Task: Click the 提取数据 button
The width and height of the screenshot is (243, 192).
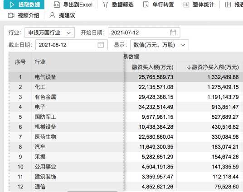Action: click(x=24, y=5)
